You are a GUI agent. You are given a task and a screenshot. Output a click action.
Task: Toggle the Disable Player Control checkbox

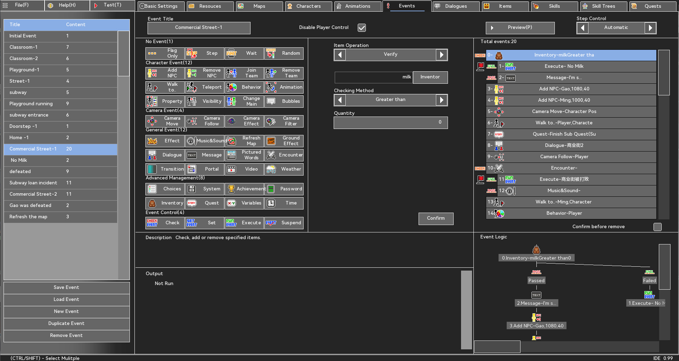361,28
